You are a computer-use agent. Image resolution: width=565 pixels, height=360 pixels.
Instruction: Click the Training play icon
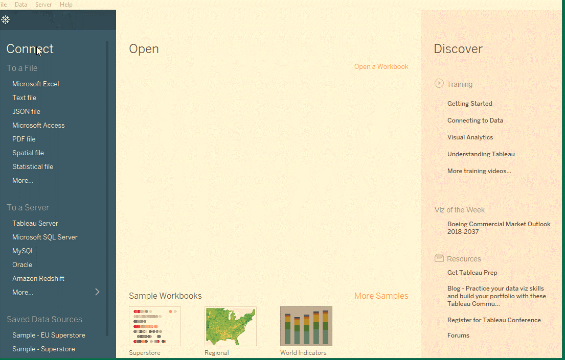pos(439,84)
